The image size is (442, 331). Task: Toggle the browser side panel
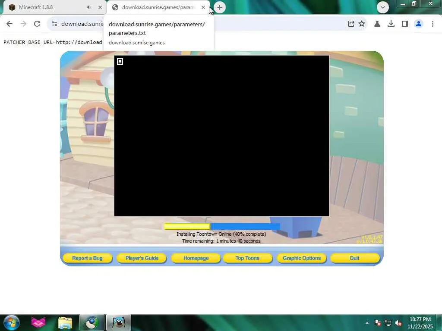click(405, 24)
